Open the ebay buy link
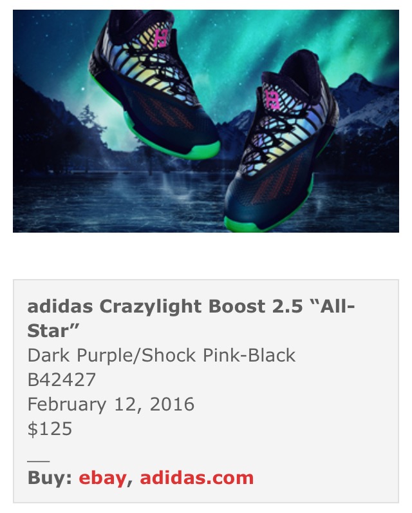The width and height of the screenshot is (412, 513). coord(102,478)
